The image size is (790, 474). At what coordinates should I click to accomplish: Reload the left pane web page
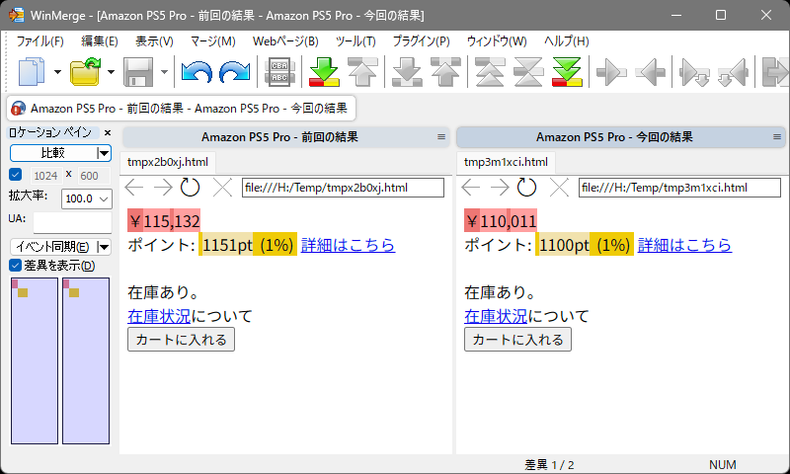[191, 188]
